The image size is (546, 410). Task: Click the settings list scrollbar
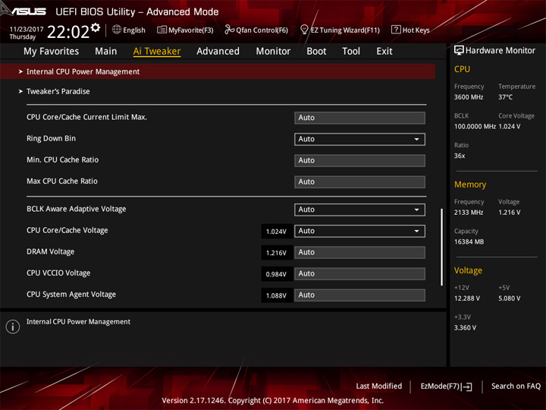442,247
